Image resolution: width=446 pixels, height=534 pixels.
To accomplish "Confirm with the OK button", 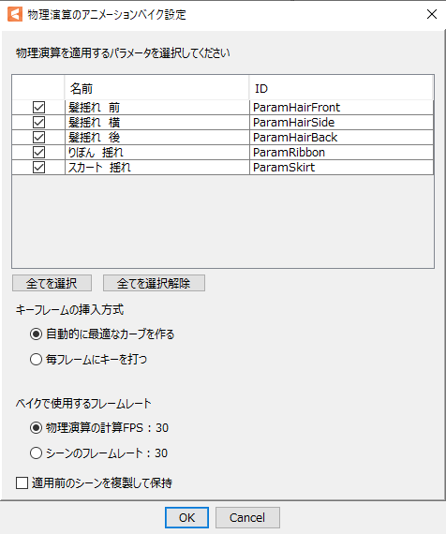I will tap(186, 518).
